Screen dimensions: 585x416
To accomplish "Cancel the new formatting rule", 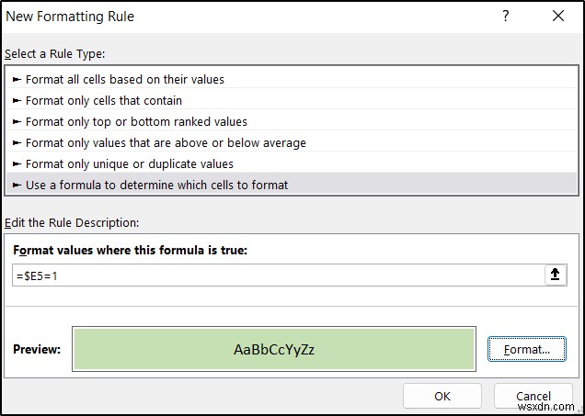I will [x=533, y=396].
